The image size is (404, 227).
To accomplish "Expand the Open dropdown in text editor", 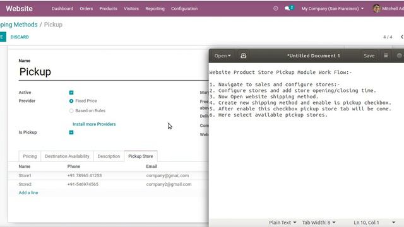I will pos(222,55).
